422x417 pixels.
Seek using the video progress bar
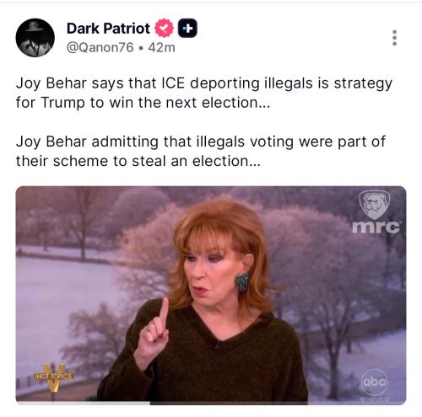tap(211, 403)
